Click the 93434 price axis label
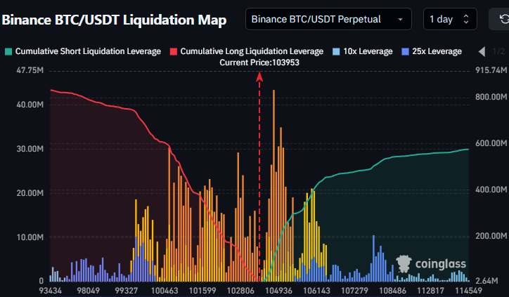Screen dimensions: 509x297 coord(51,291)
